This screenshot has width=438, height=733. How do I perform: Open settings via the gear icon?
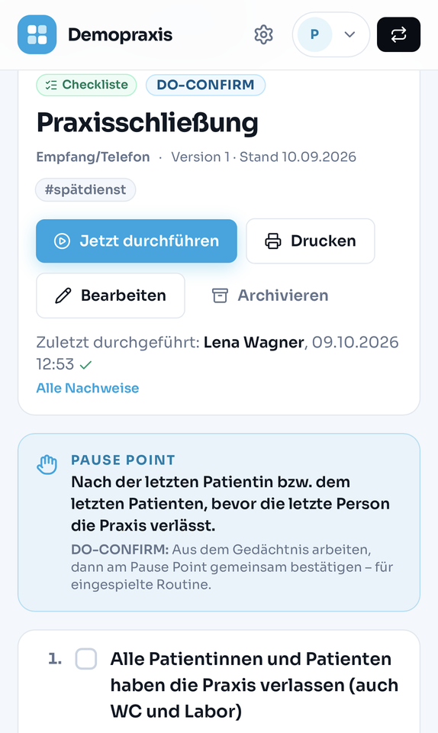[263, 34]
